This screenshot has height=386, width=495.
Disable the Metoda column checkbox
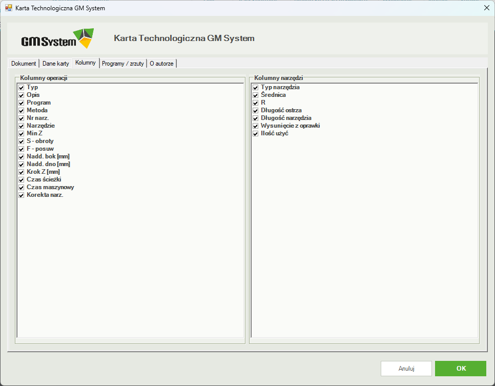[22, 111]
